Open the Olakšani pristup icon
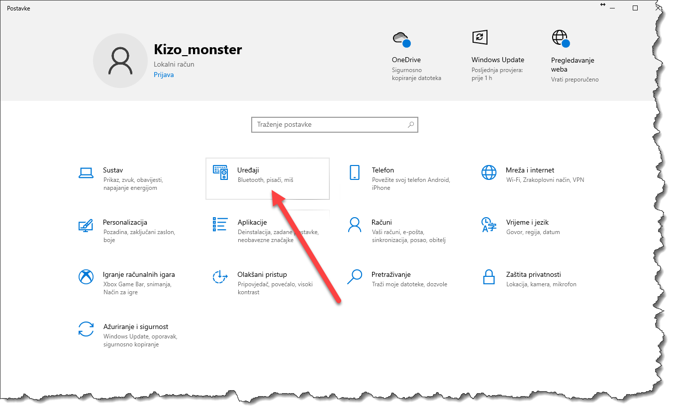 [220, 277]
